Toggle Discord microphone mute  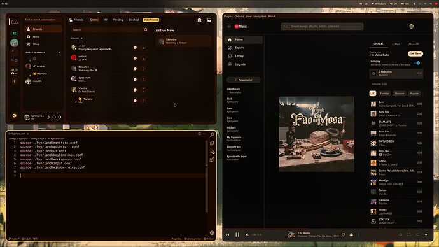(x=49, y=117)
